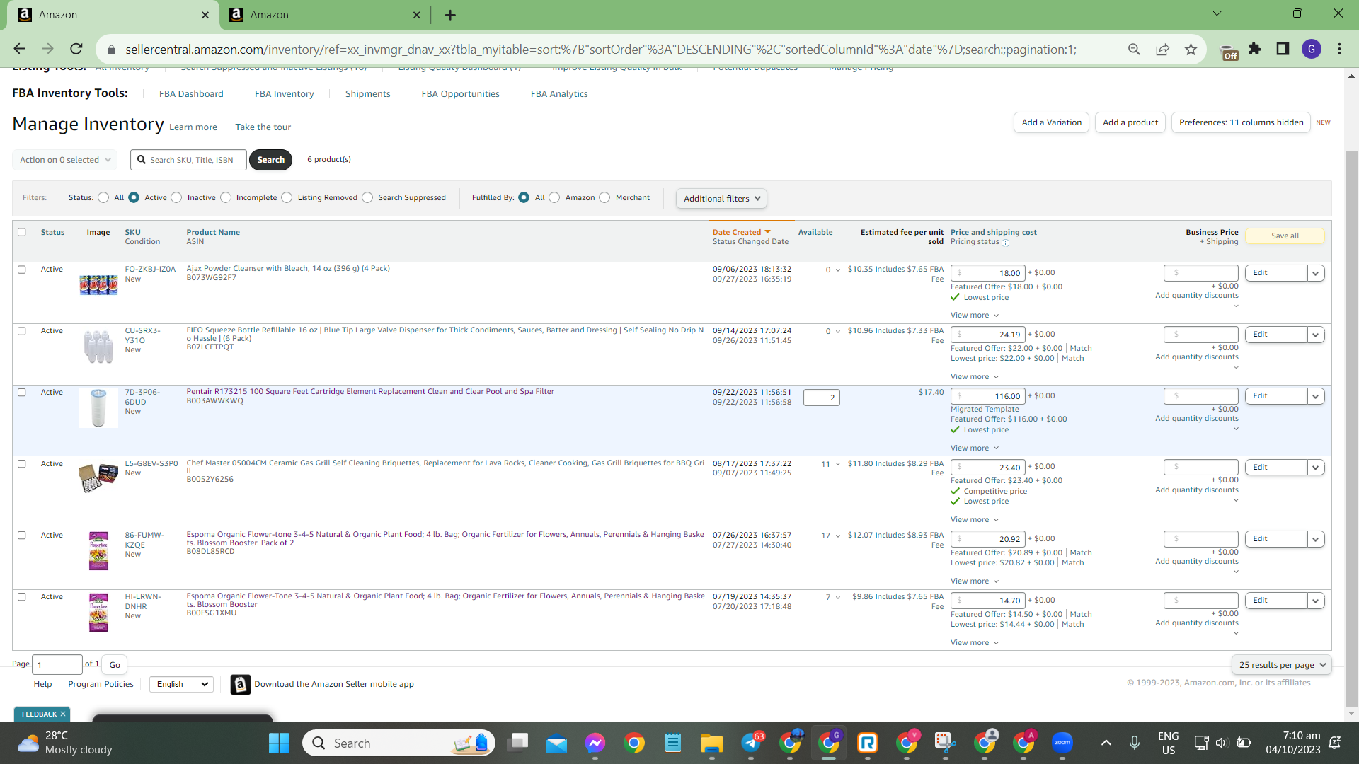The height and width of the screenshot is (764, 1359).
Task: Expand available quantity arrow for Chef Master row
Action: coord(838,465)
